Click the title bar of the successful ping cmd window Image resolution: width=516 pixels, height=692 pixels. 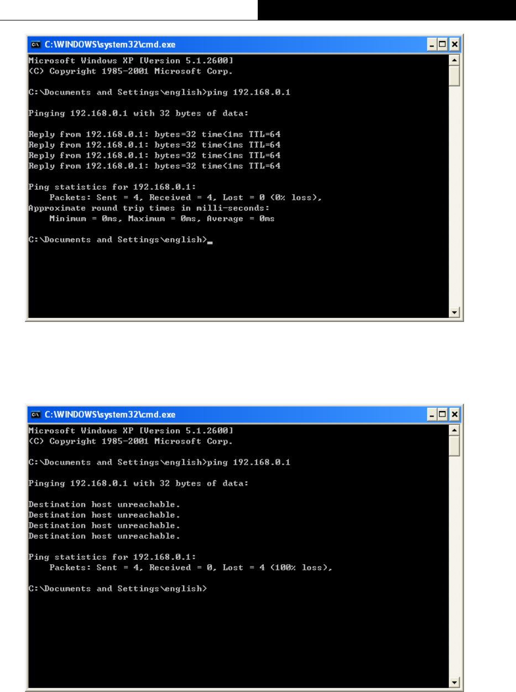pyautogui.click(x=232, y=44)
